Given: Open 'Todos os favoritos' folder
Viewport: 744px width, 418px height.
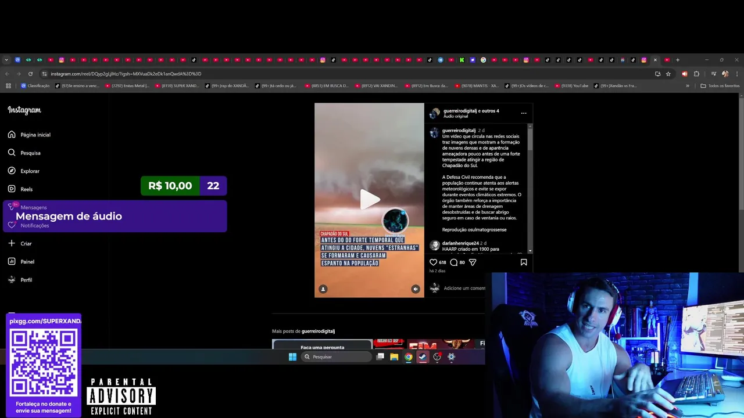Looking at the screenshot, I should [720, 86].
